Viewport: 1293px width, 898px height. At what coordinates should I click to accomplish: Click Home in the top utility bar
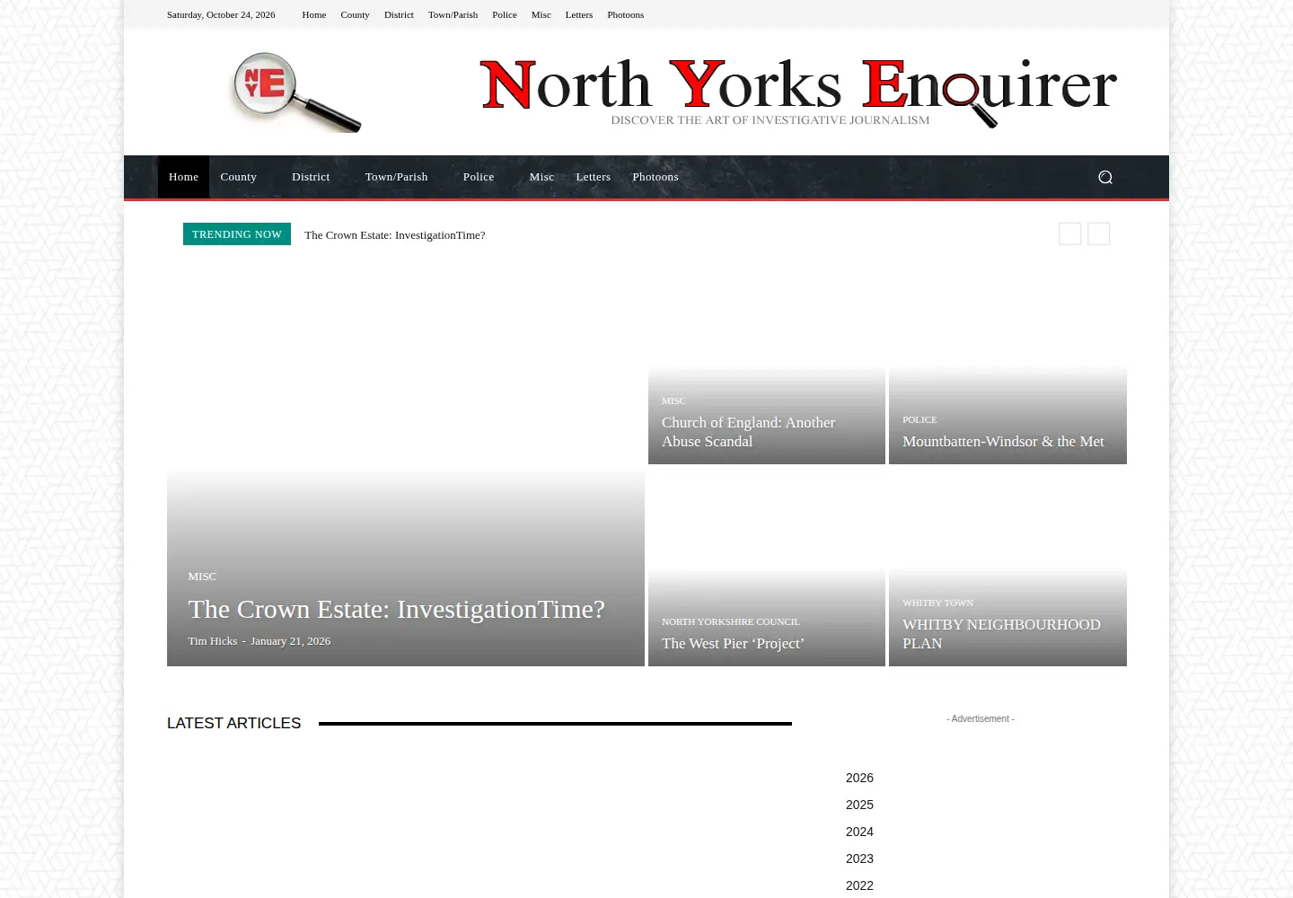[x=314, y=14]
